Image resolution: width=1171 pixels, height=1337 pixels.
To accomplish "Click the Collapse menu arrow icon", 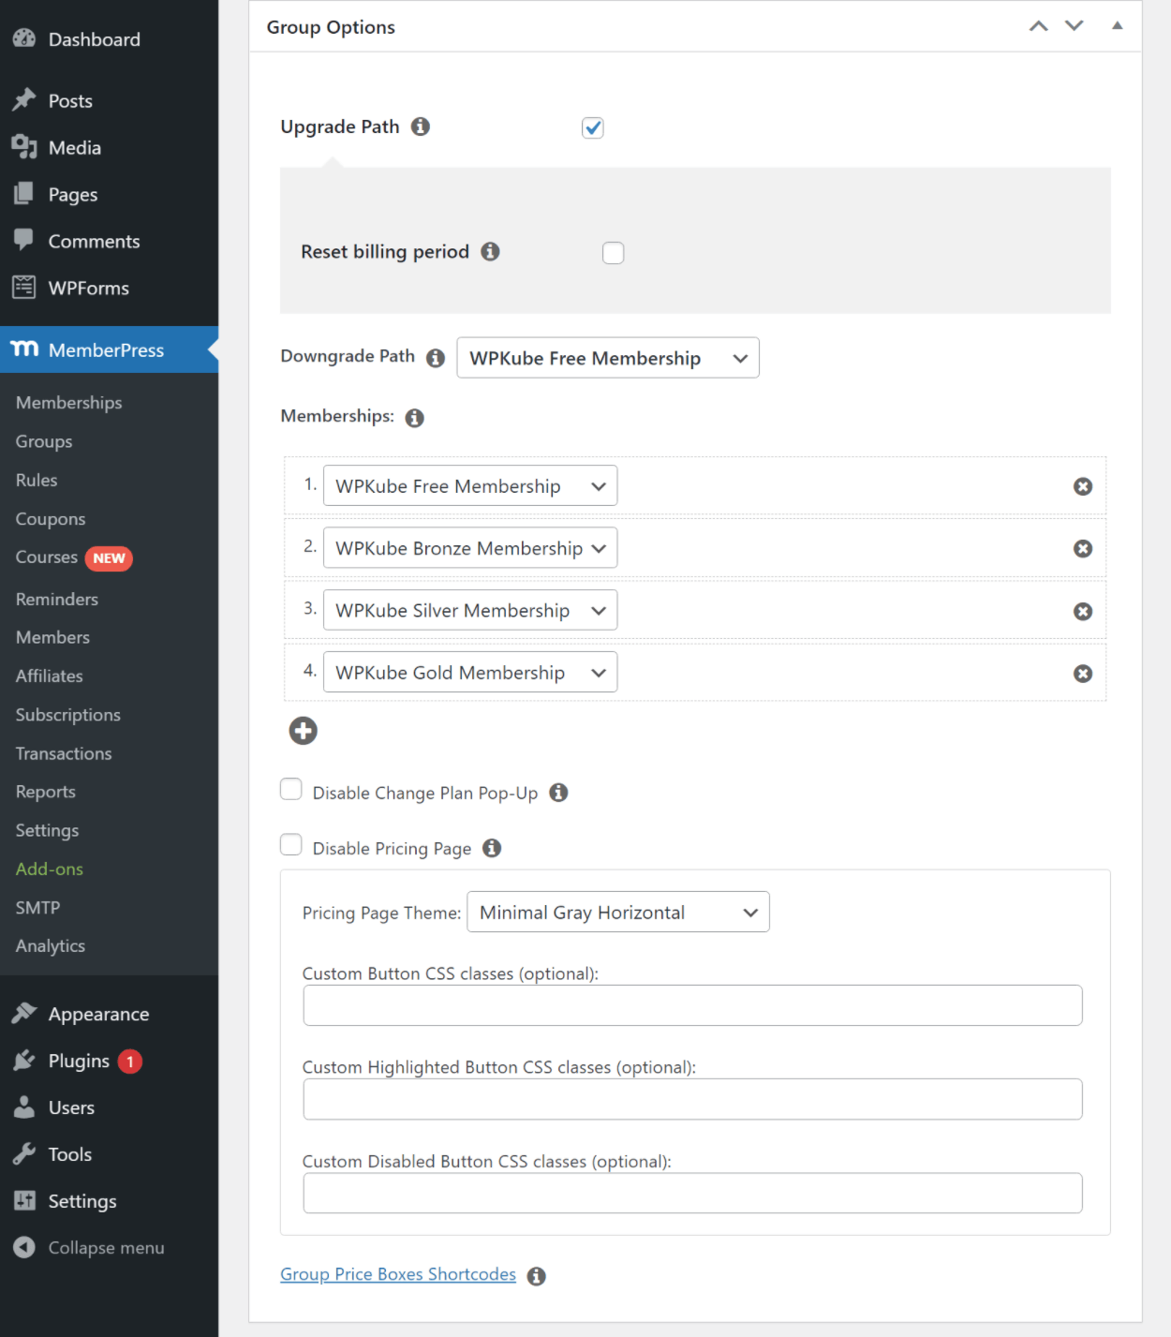I will tap(24, 1248).
